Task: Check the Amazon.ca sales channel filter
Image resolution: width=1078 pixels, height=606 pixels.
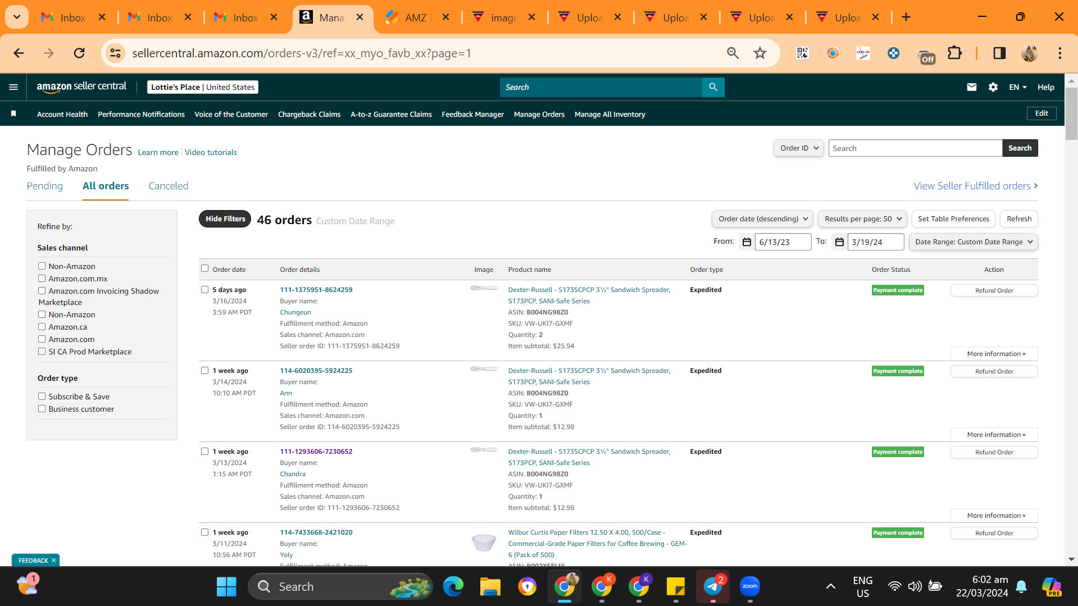Action: pyautogui.click(x=42, y=327)
